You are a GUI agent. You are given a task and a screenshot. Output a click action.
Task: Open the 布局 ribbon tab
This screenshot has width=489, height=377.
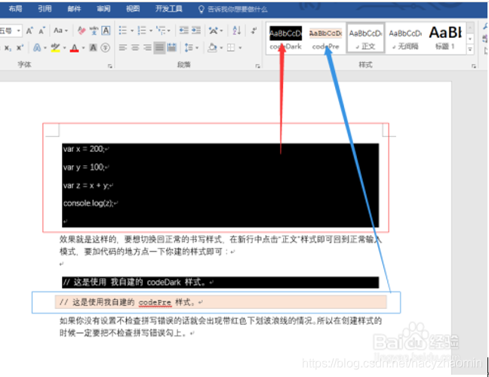[15, 9]
